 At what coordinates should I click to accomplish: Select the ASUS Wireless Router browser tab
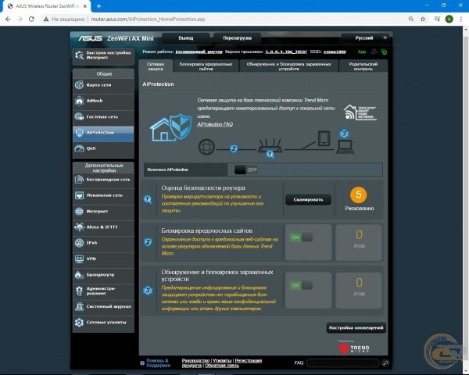tap(47, 6)
